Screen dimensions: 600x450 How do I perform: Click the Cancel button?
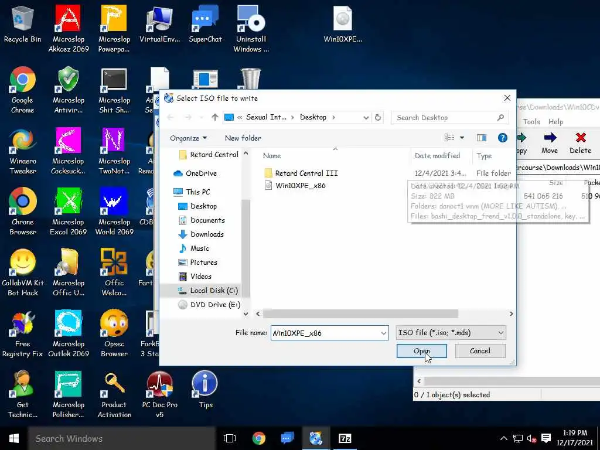480,351
